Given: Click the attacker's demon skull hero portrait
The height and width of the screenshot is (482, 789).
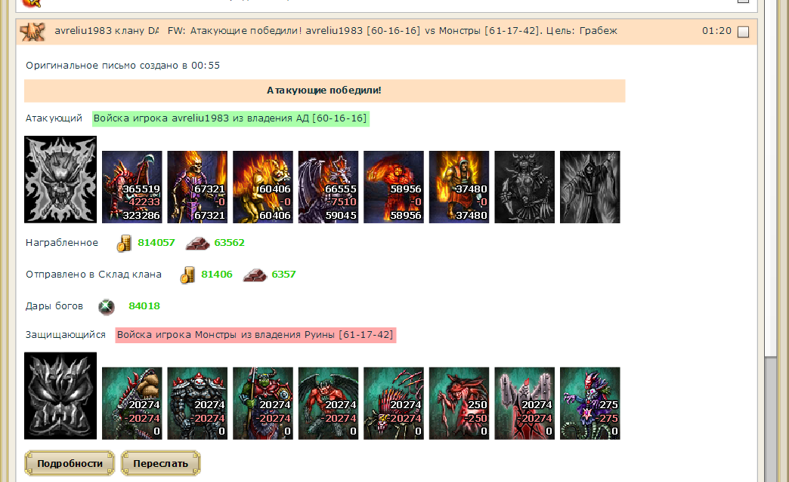Looking at the screenshot, I should 60,180.
